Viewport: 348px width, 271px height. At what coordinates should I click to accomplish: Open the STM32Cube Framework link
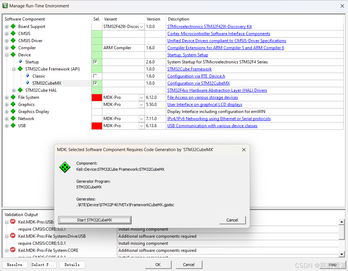[190, 69]
